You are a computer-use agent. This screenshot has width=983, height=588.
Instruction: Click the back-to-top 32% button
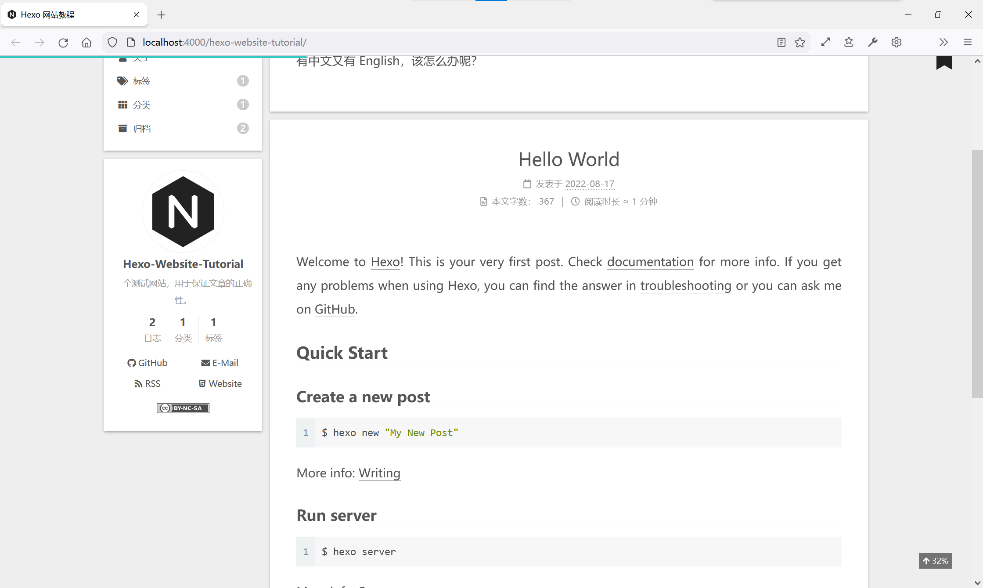point(935,561)
